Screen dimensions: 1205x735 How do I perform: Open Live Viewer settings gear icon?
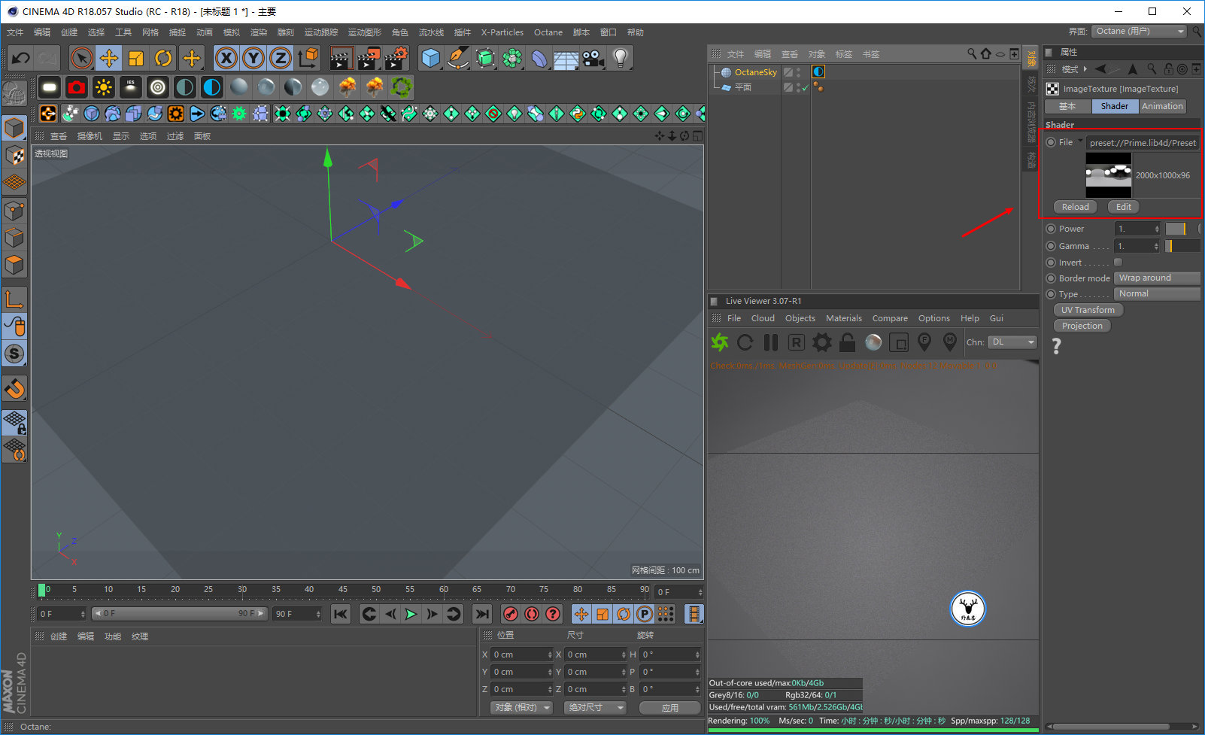point(822,342)
